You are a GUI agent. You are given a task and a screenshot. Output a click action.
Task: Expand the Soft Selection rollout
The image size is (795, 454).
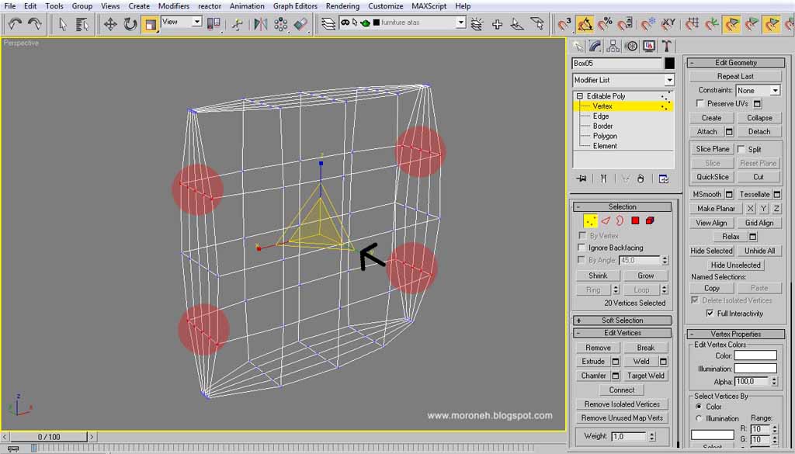coord(622,321)
